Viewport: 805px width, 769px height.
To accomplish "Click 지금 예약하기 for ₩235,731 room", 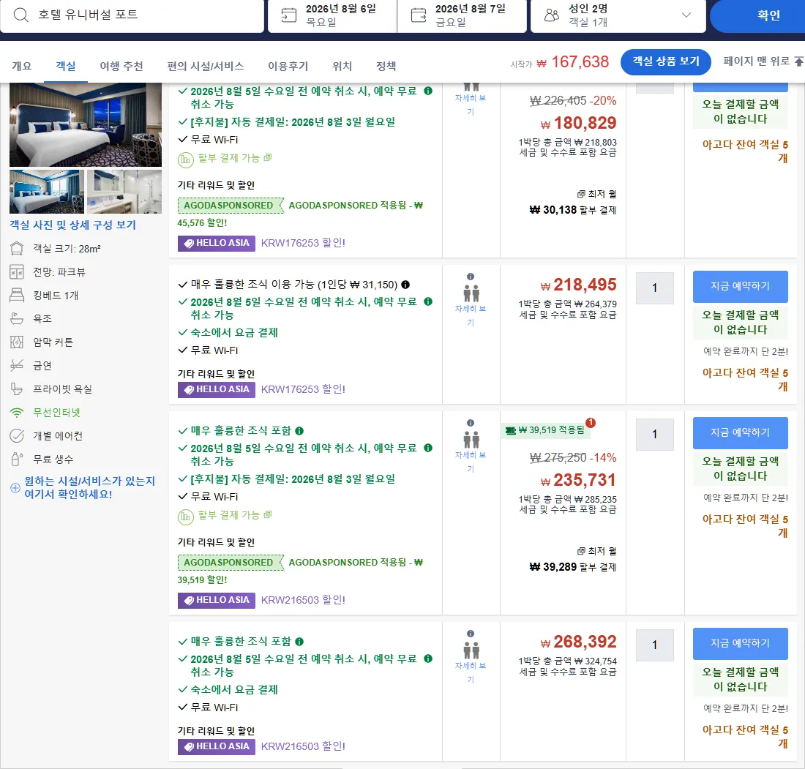I will (x=740, y=432).
